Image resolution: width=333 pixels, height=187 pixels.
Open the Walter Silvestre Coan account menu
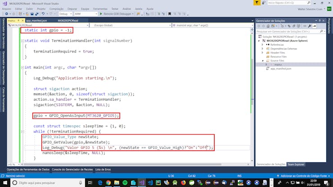[311, 9]
